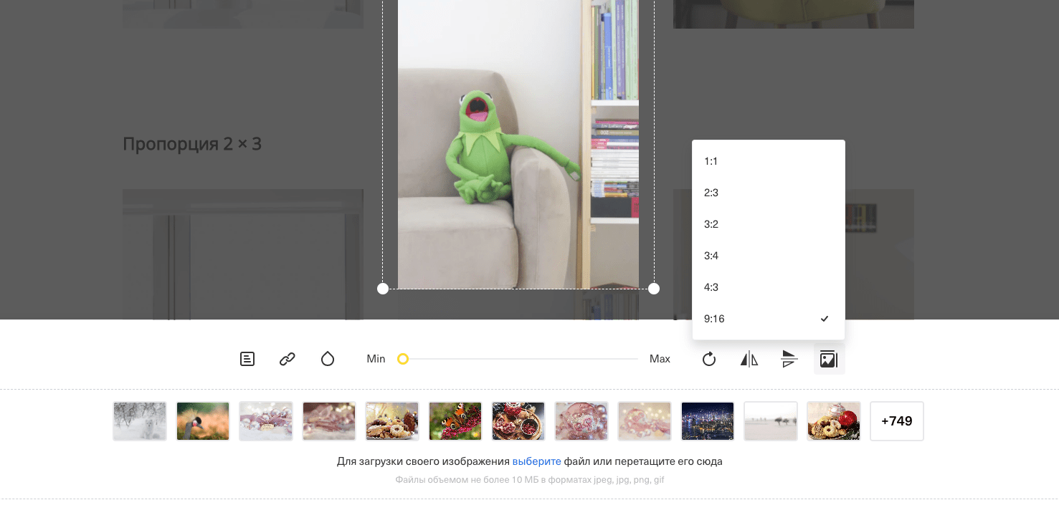Select the pomegranate bowls thumbnail

point(518,421)
